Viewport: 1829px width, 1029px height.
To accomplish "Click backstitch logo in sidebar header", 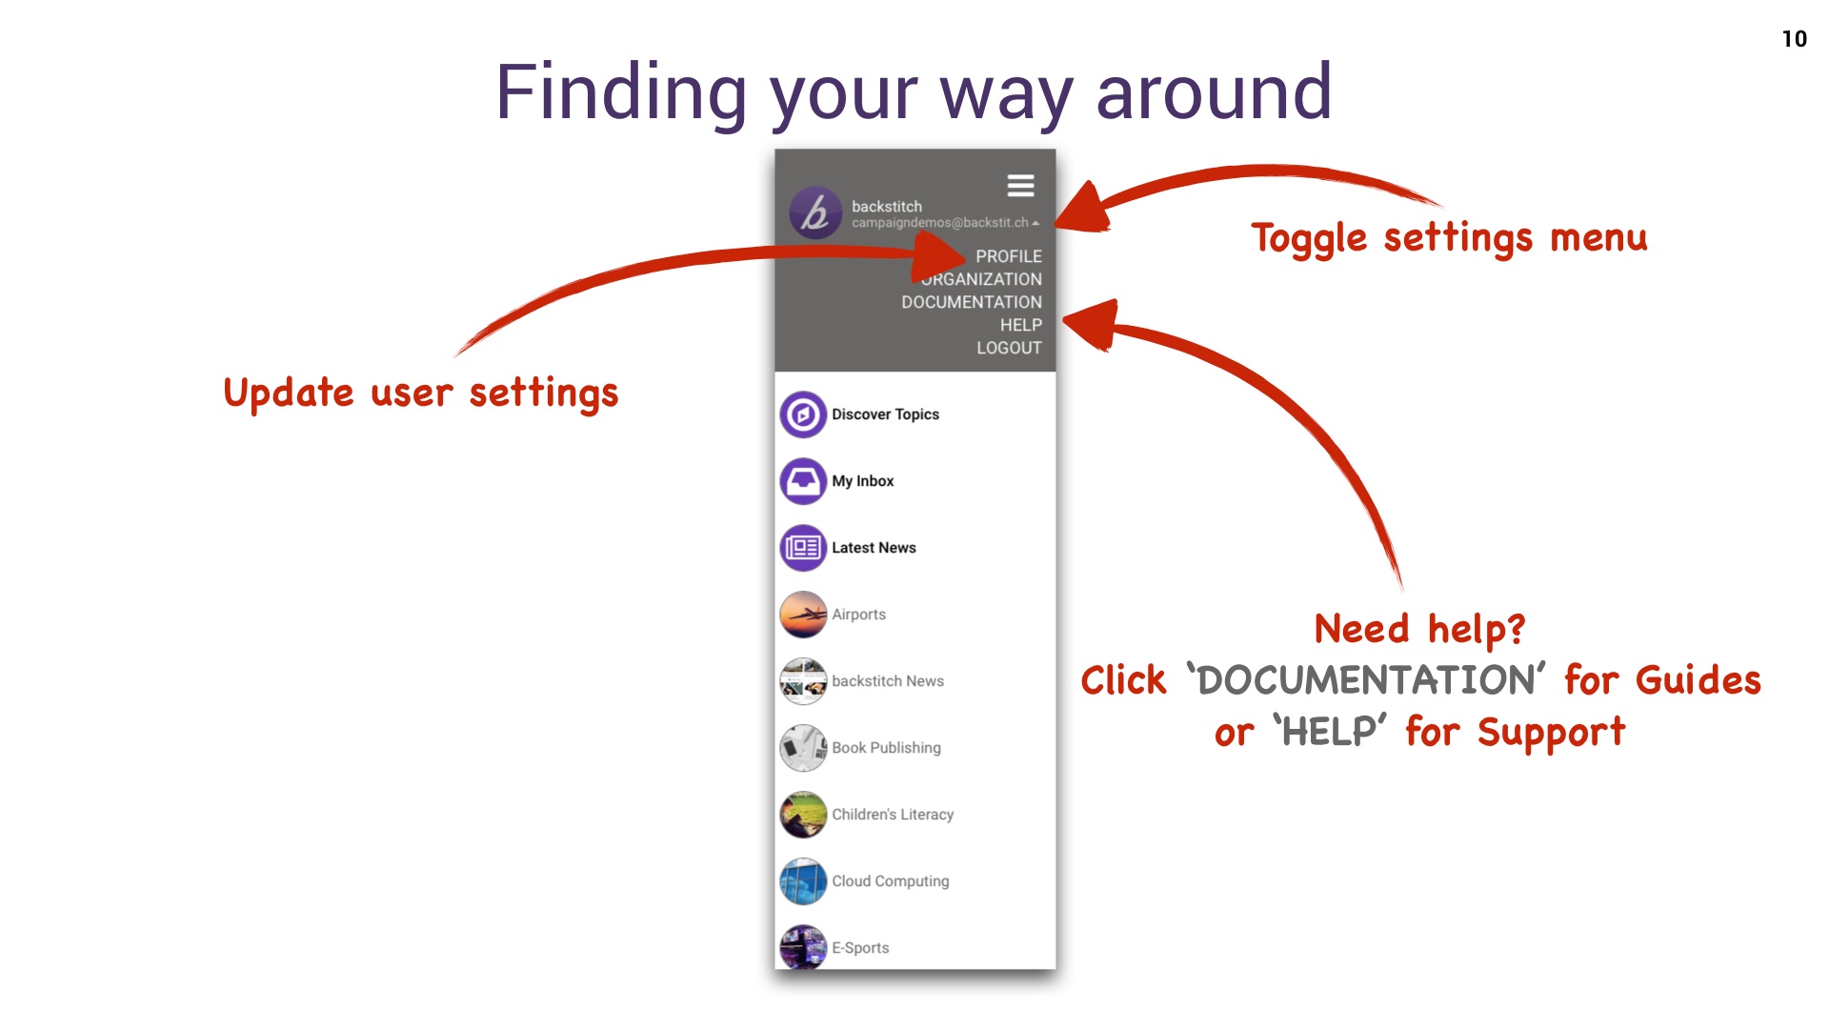I will click(814, 212).
